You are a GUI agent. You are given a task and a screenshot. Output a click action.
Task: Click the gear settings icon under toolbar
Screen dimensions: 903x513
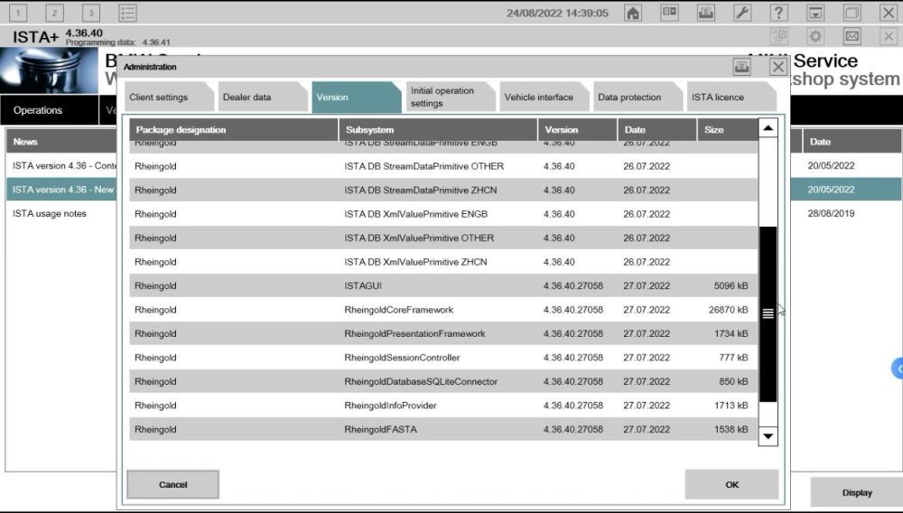[x=815, y=36]
